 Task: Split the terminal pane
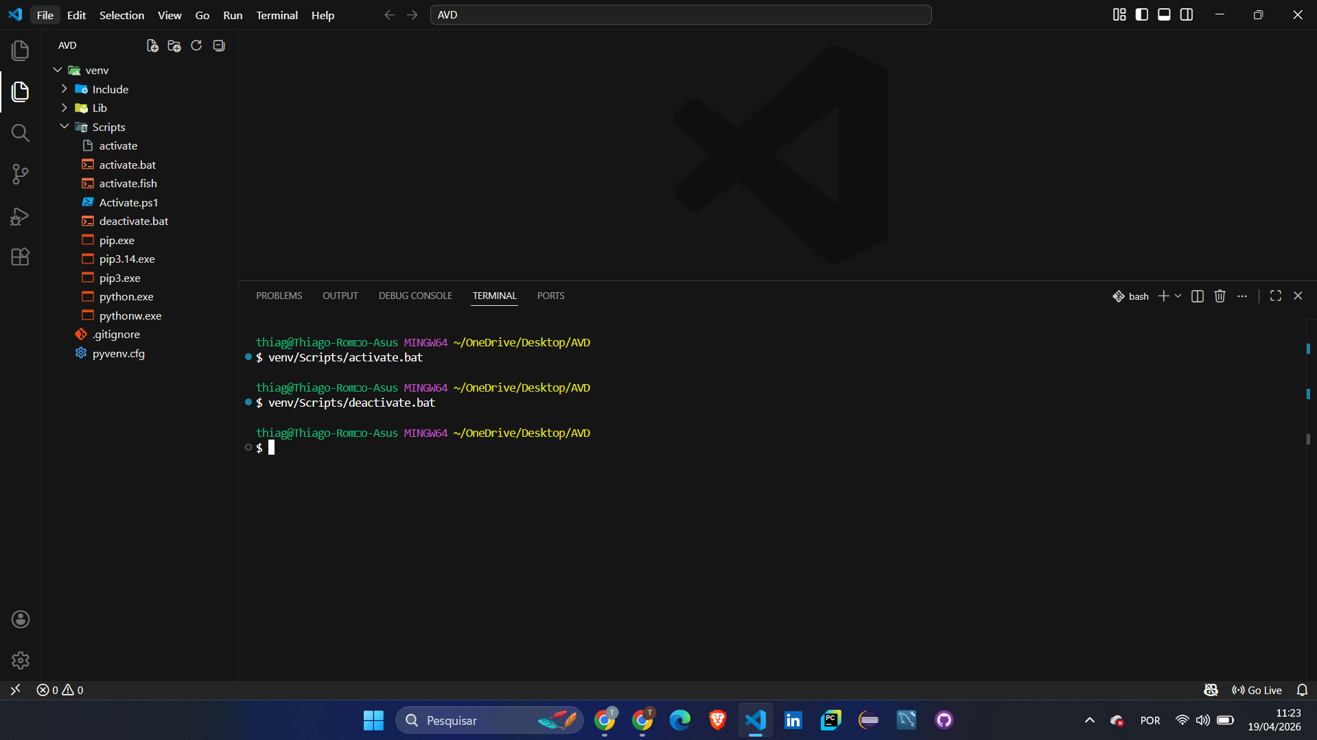click(1198, 296)
